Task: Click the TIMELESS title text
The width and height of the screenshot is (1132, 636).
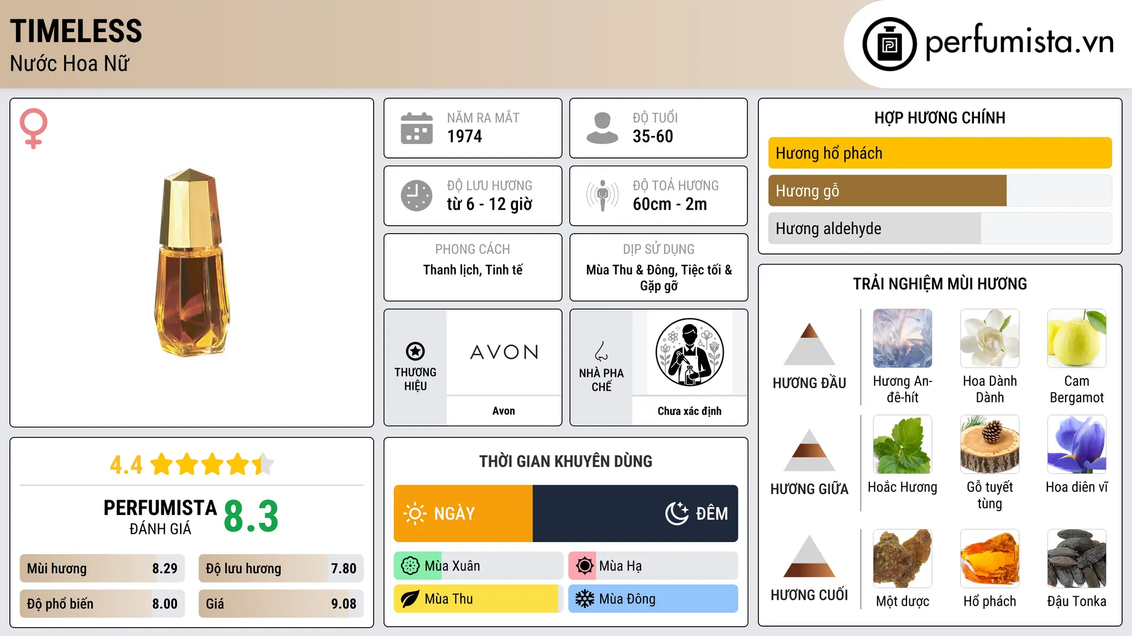Action: click(x=76, y=31)
